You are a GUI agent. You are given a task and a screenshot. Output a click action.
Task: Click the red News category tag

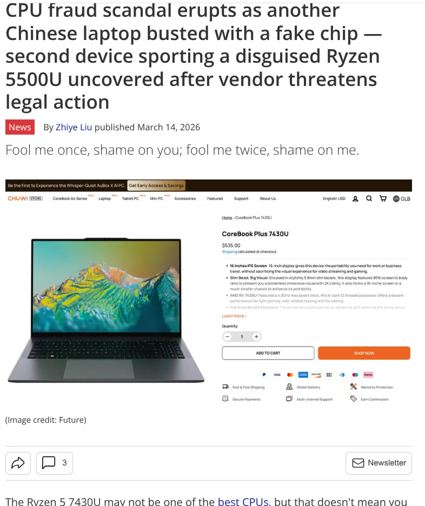click(x=20, y=127)
